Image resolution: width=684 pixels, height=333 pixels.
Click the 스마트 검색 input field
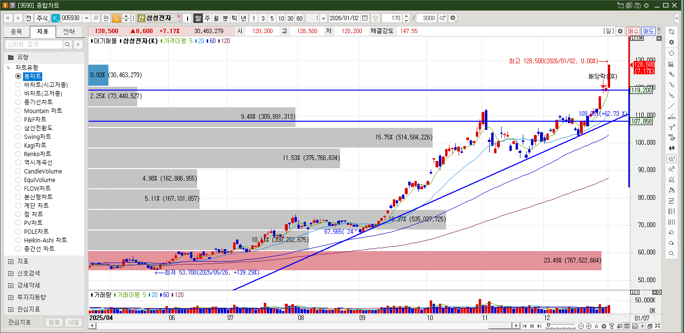coord(34,44)
